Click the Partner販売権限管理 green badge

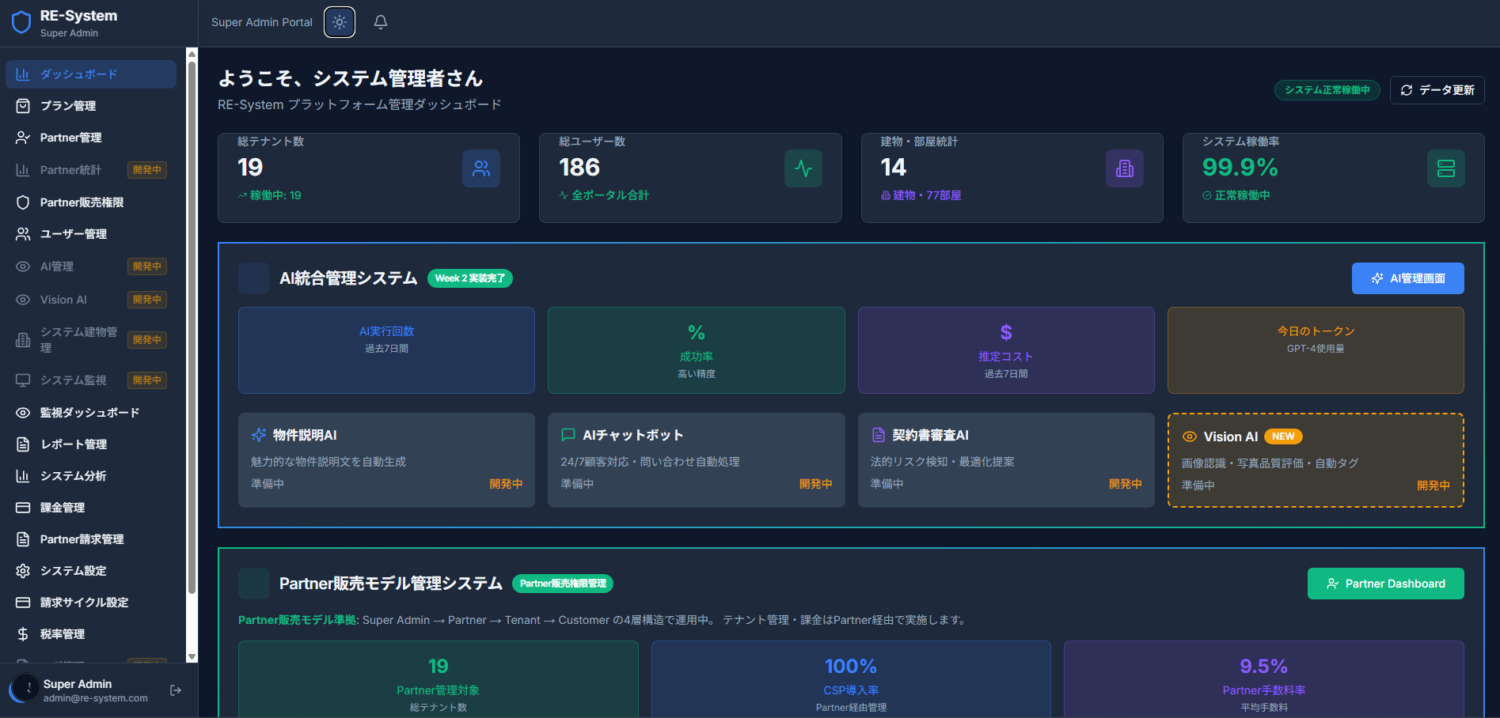pos(563,584)
